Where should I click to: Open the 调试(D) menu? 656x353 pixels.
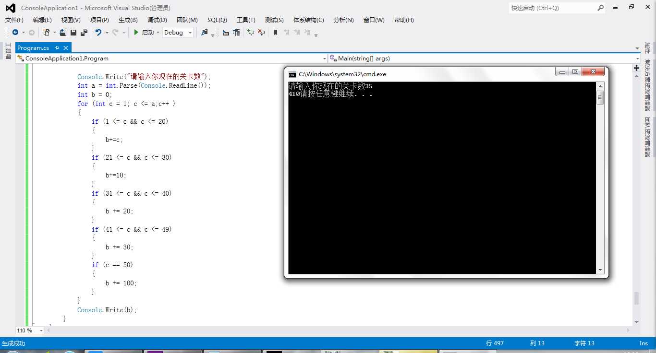click(x=157, y=20)
